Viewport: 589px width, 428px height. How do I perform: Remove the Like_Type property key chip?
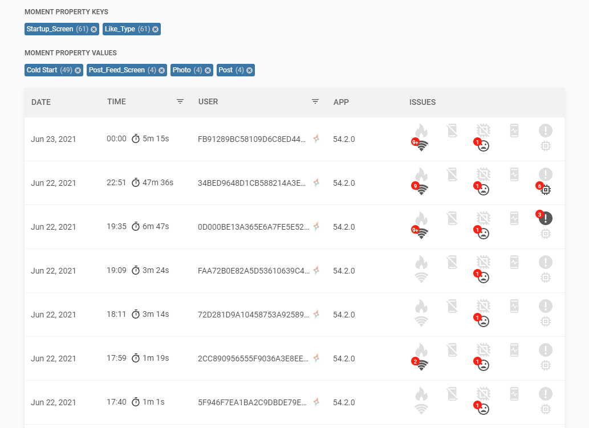[156, 29]
